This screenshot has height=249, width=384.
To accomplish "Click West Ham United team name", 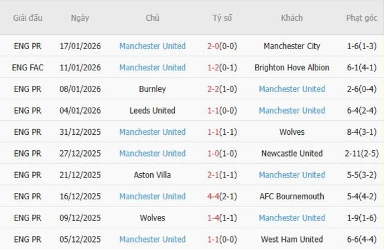I will [x=292, y=240].
